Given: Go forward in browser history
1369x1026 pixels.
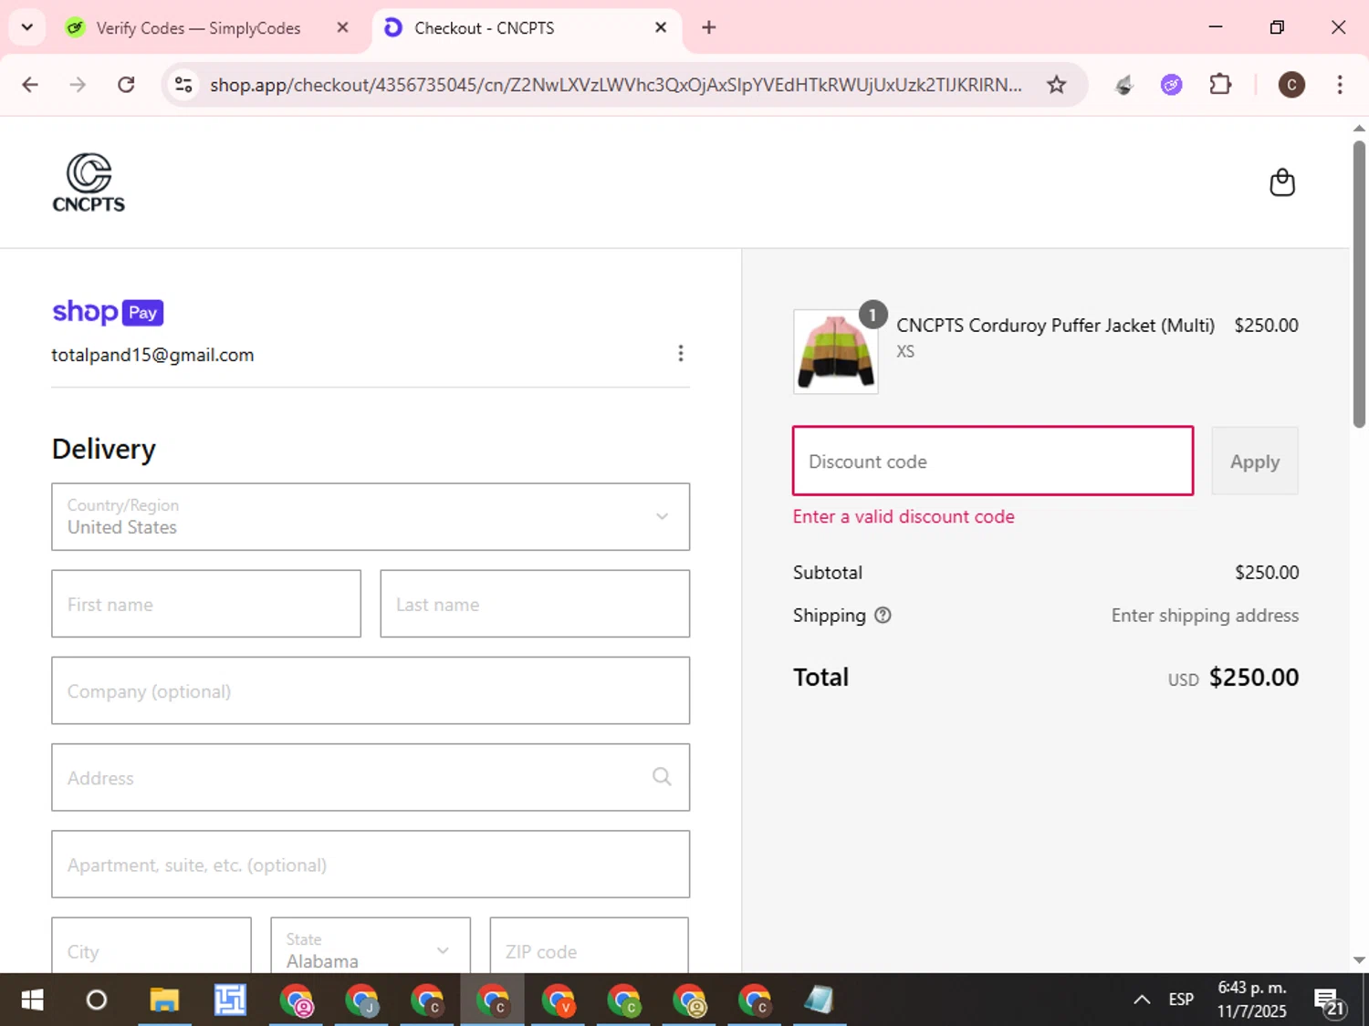Looking at the screenshot, I should click(78, 85).
